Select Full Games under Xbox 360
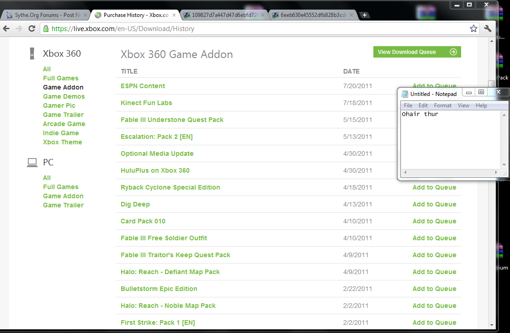 click(x=60, y=78)
